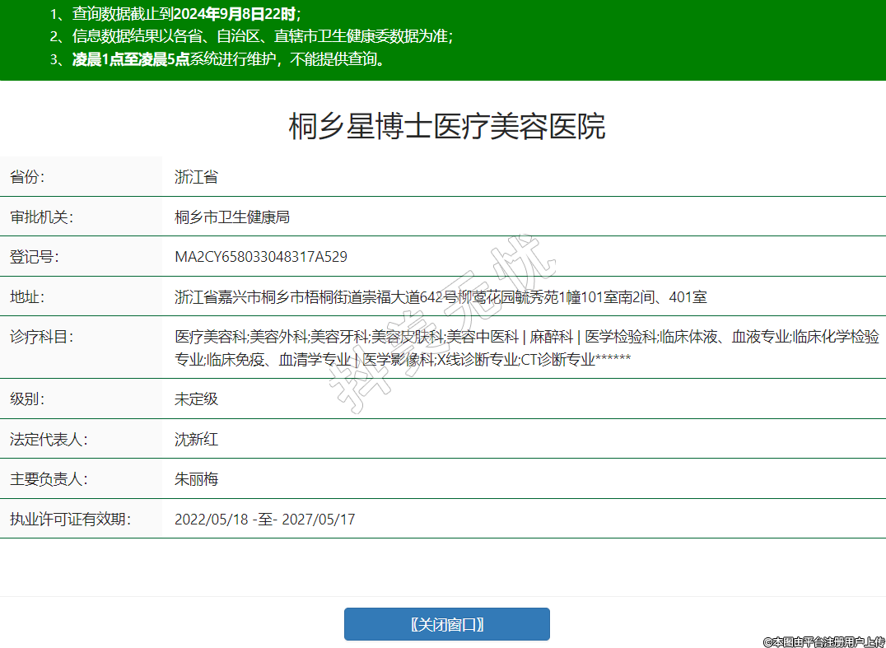Click the address text starting with 浙江省嘉兴市
The width and height of the screenshot is (886, 648).
tap(441, 297)
